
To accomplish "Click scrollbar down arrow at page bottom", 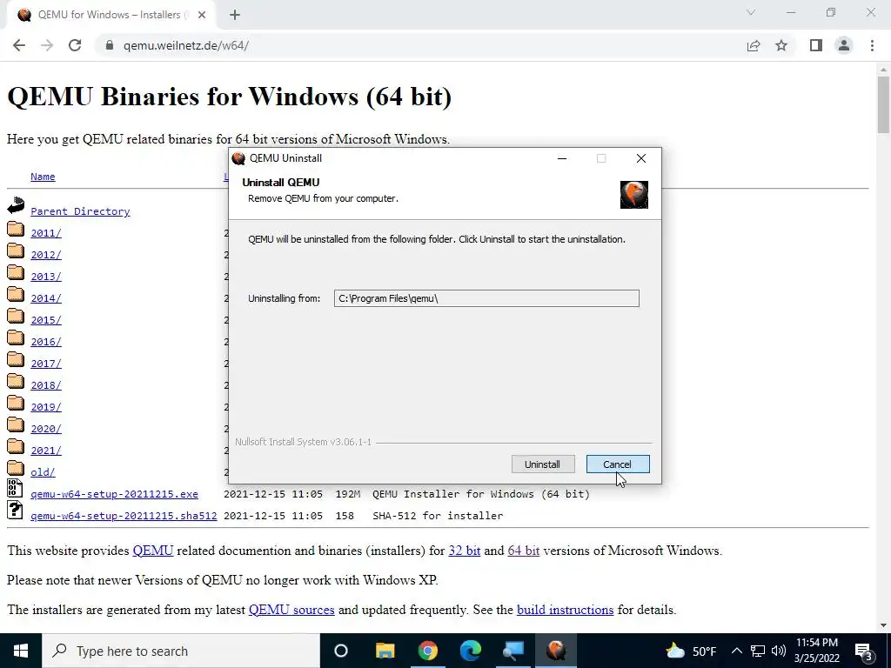I will (883, 625).
